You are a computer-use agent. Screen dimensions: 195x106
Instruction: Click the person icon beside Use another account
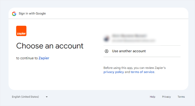pos(107,51)
